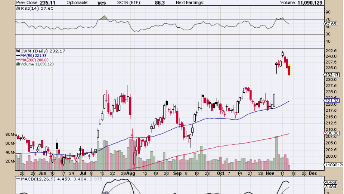This screenshot has height=194, width=344.
Task: Click the green Volume bars legend icon
Action: [18, 64]
